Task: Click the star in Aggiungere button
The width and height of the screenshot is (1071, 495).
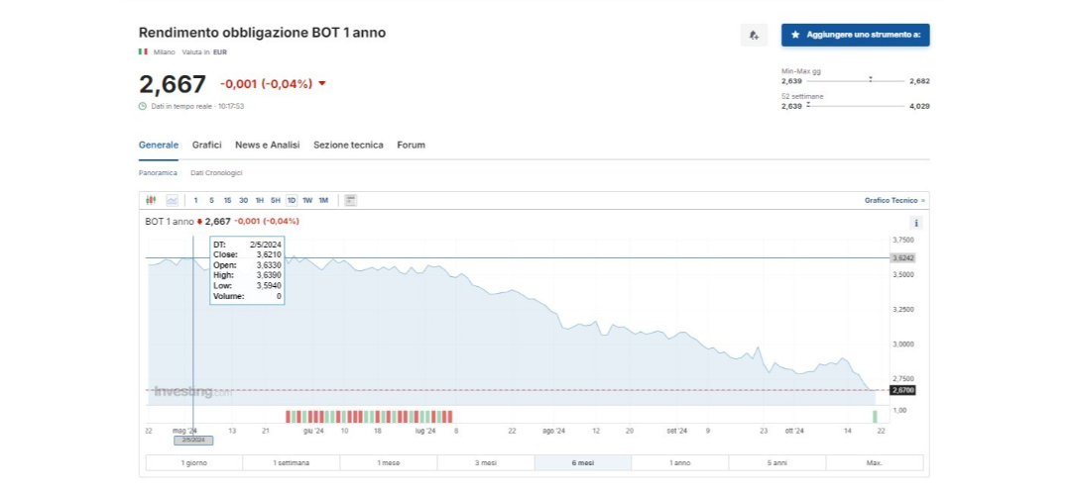Action: [795, 35]
